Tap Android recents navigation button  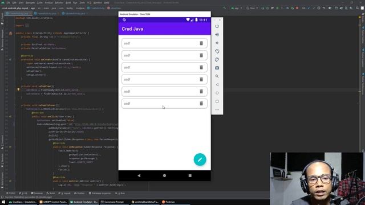[190, 176]
